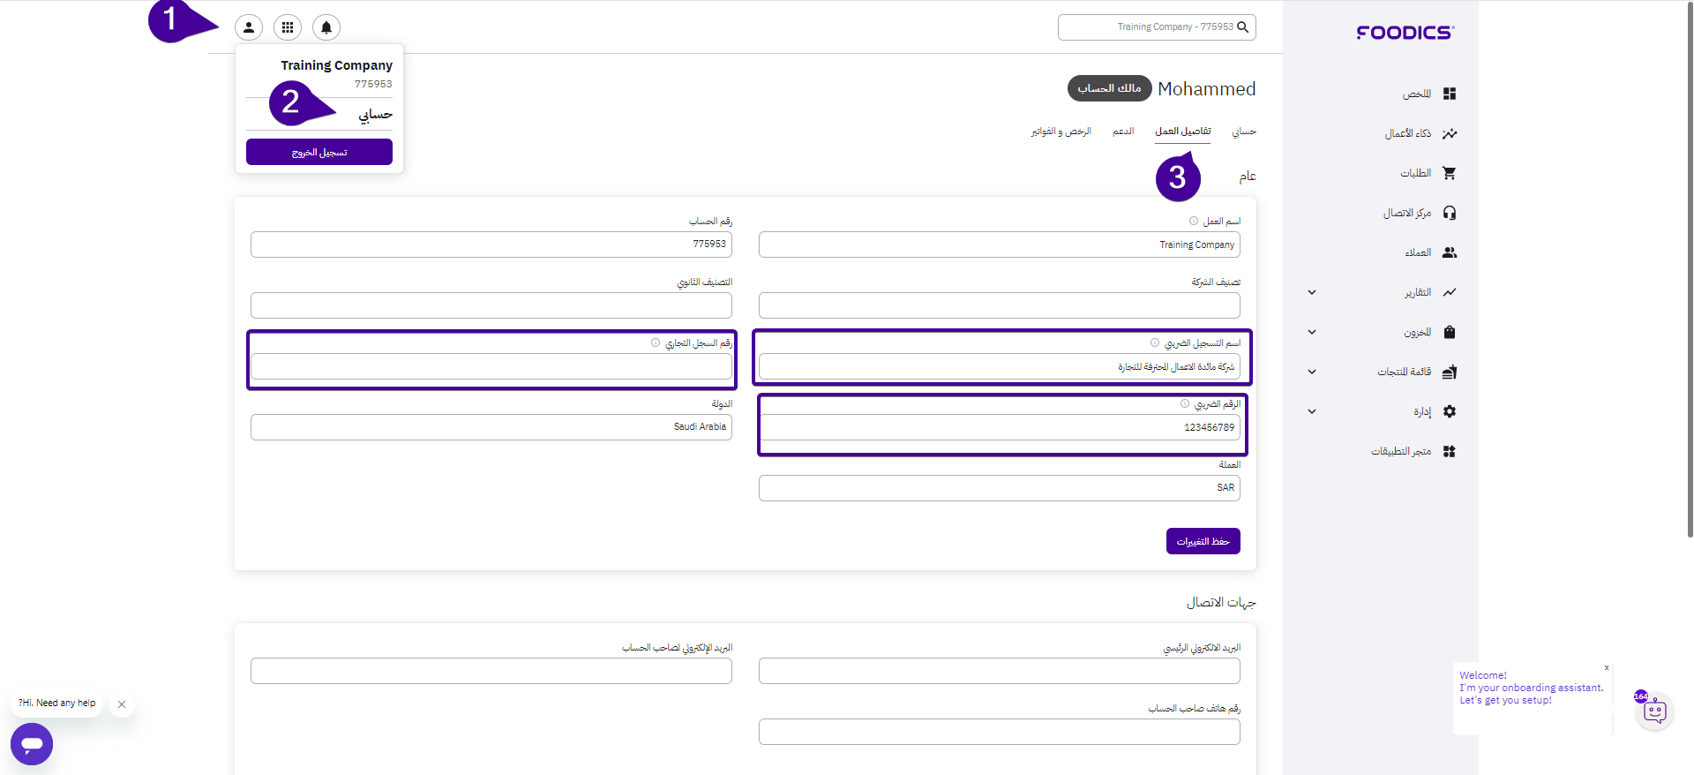1694x775 pixels.
Task: Open the app marketplace icon
Action: [1449, 451]
